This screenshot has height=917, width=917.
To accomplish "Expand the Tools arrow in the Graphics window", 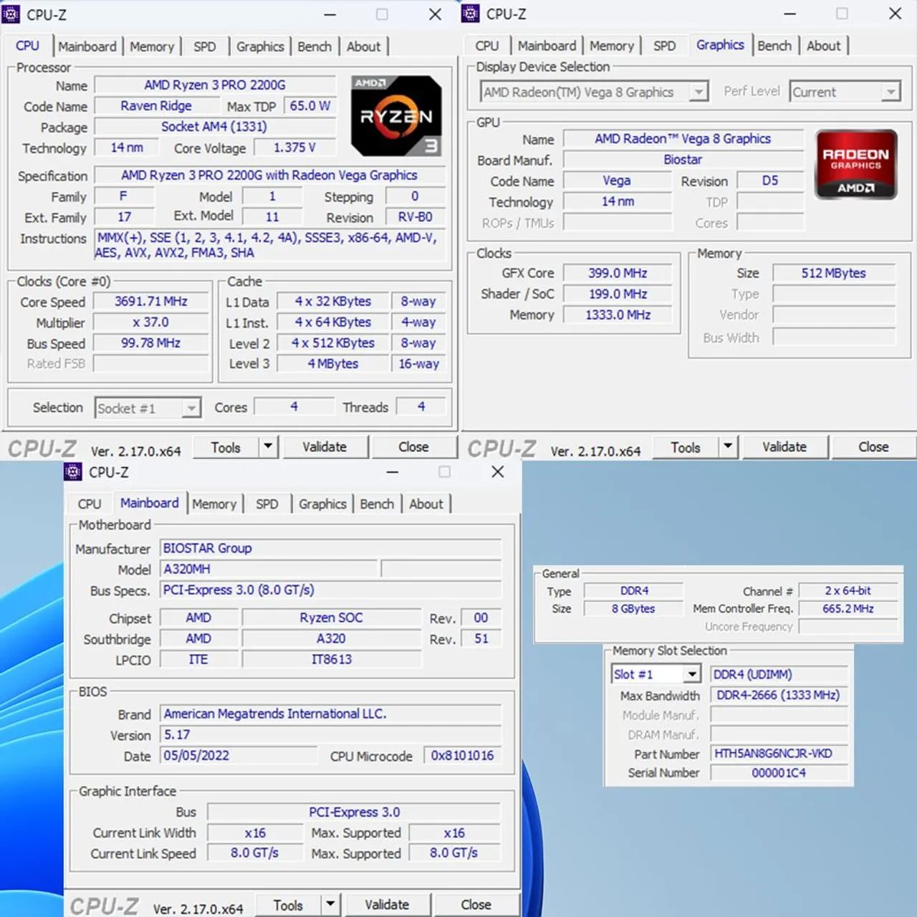I will coord(727,446).
